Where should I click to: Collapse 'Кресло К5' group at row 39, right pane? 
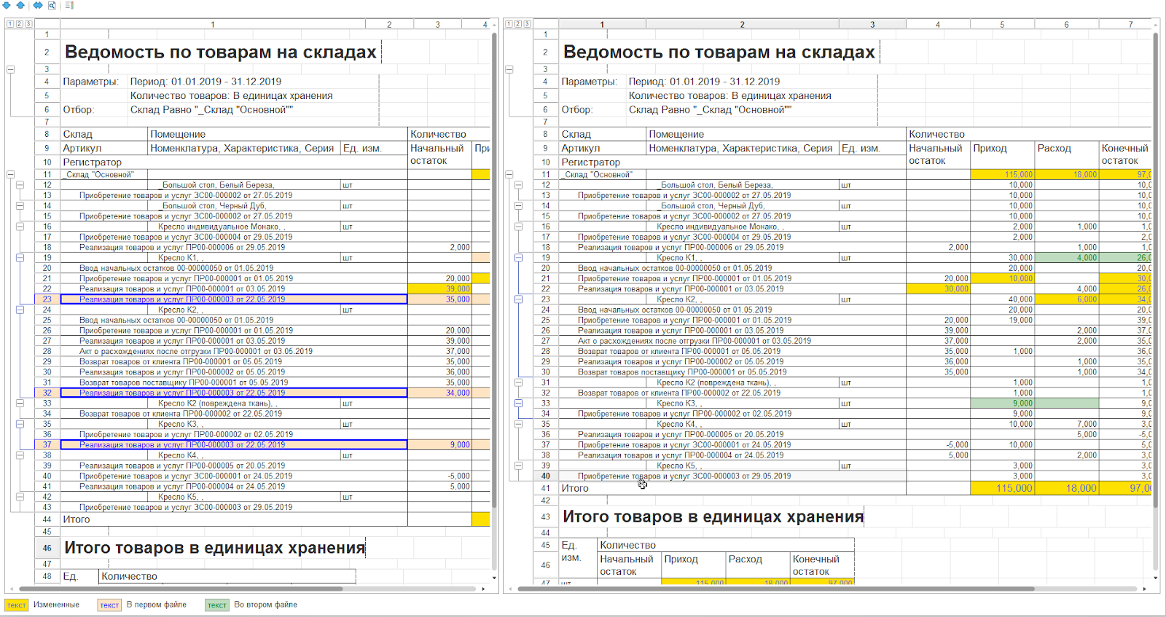coord(518,465)
